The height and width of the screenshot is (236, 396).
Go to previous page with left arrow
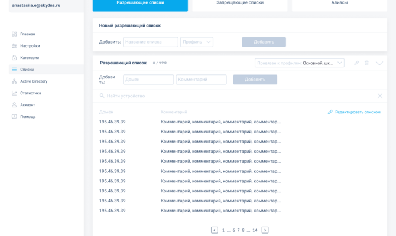(215, 230)
